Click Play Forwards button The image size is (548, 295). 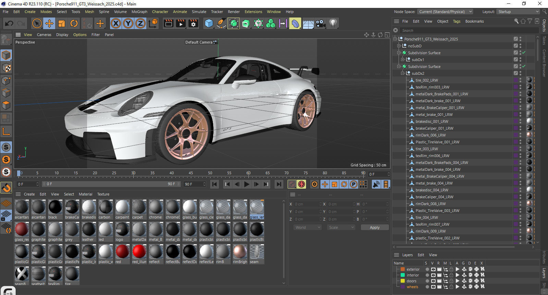pos(246,184)
